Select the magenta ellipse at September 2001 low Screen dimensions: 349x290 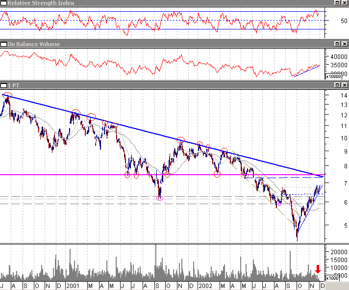(160, 198)
